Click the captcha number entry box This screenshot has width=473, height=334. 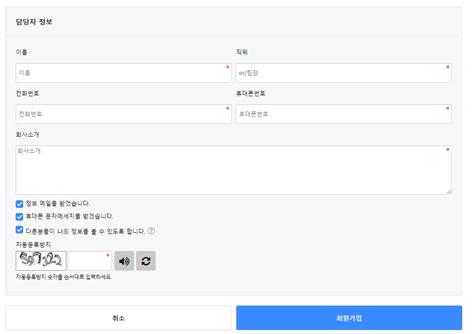pyautogui.click(x=89, y=261)
